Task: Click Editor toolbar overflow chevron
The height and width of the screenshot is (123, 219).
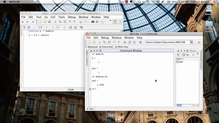Action: click(110, 20)
